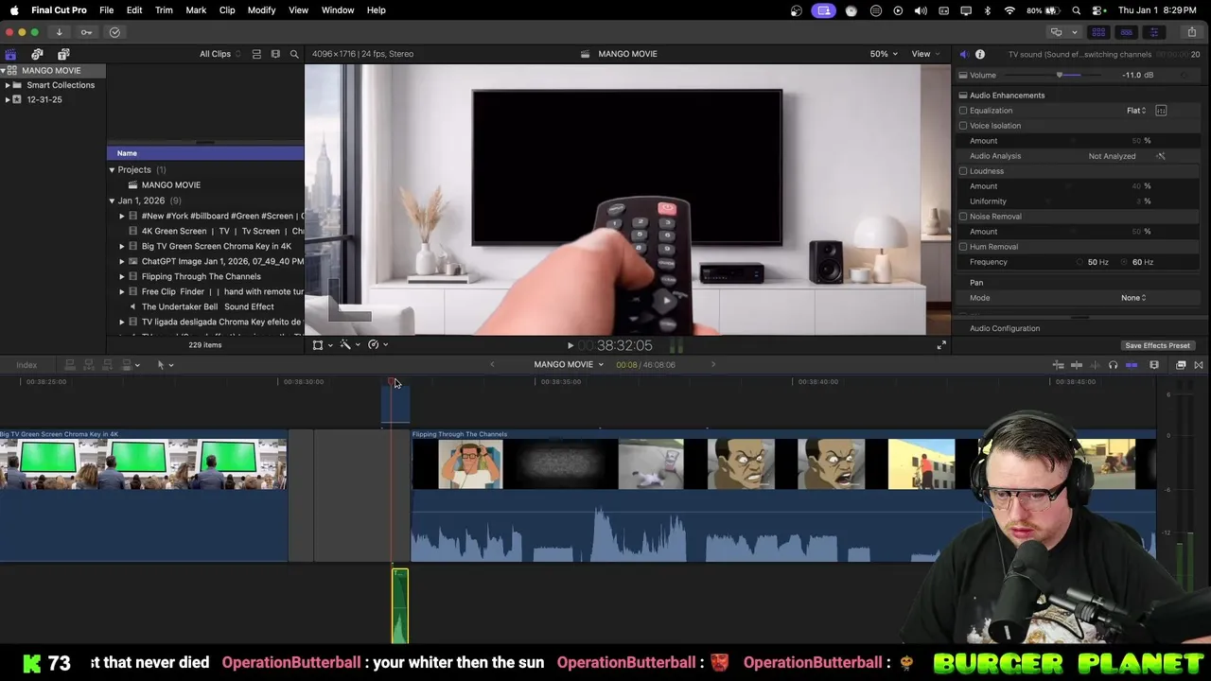Select the 60 Hz hum frequency radio

click(x=1125, y=262)
